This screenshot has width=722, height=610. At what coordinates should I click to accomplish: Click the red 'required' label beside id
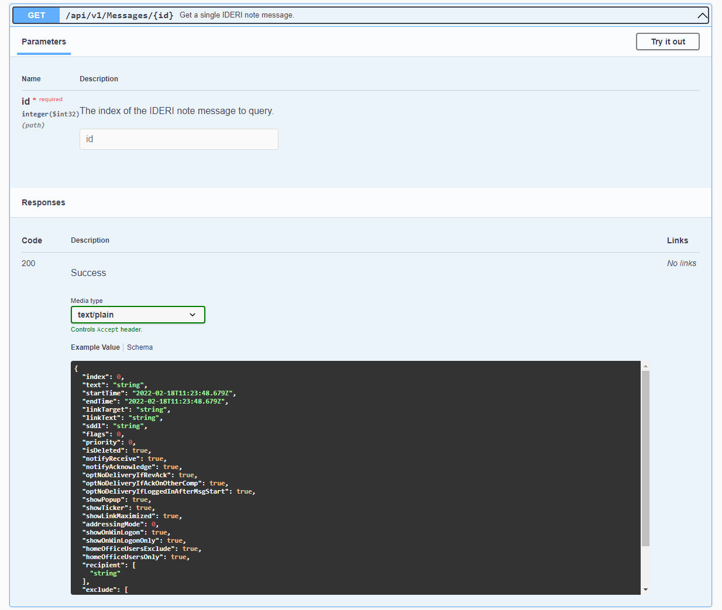(x=51, y=99)
